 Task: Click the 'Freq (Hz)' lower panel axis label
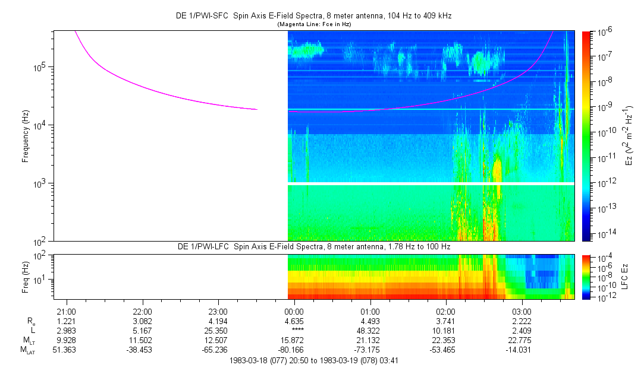point(26,276)
